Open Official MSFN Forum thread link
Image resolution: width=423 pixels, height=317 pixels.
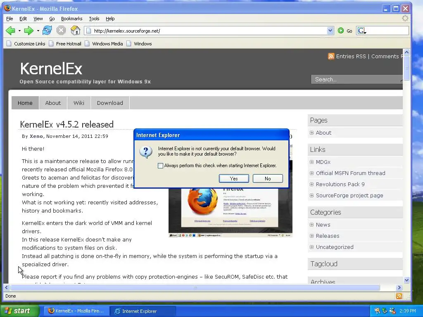coord(350,173)
